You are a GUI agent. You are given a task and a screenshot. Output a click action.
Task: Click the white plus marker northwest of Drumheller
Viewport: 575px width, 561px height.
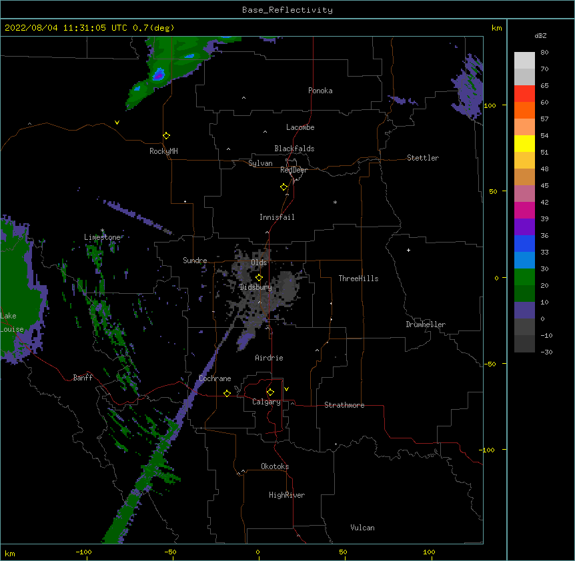tap(408, 250)
